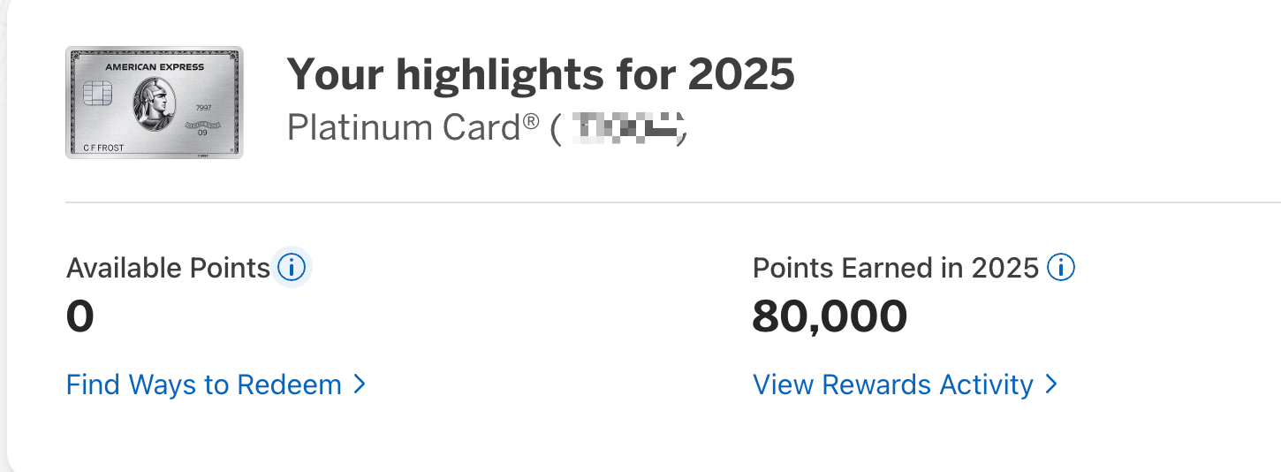Click the blurred card number in parentheses
The image size is (1281, 472).
click(625, 129)
